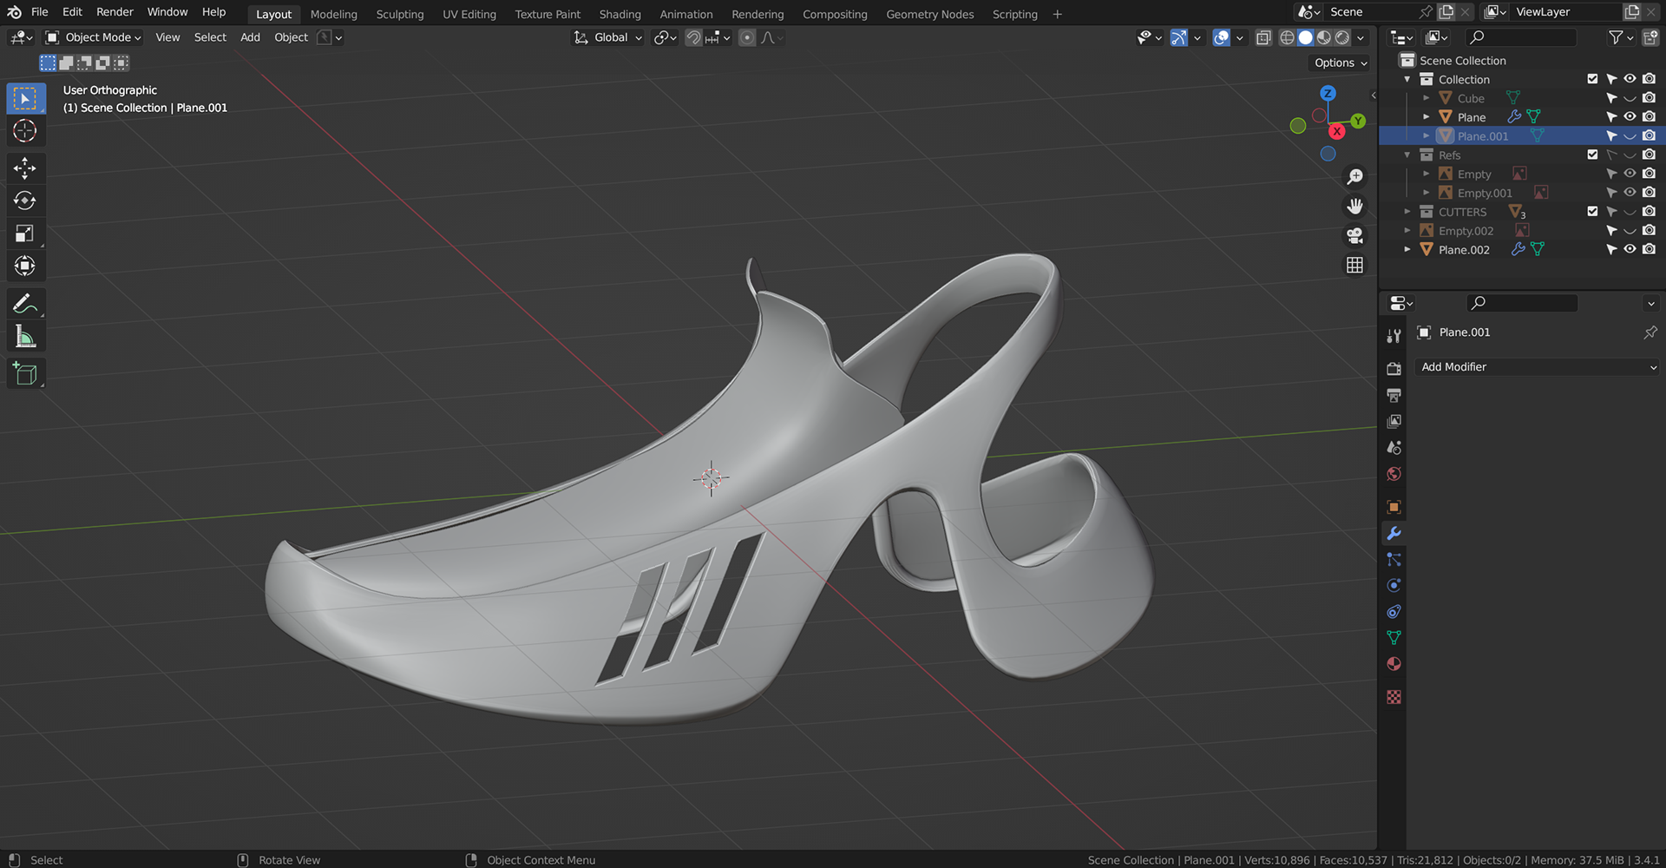The height and width of the screenshot is (868, 1666).
Task: Add a new workspace with plus button
Action: click(1057, 14)
